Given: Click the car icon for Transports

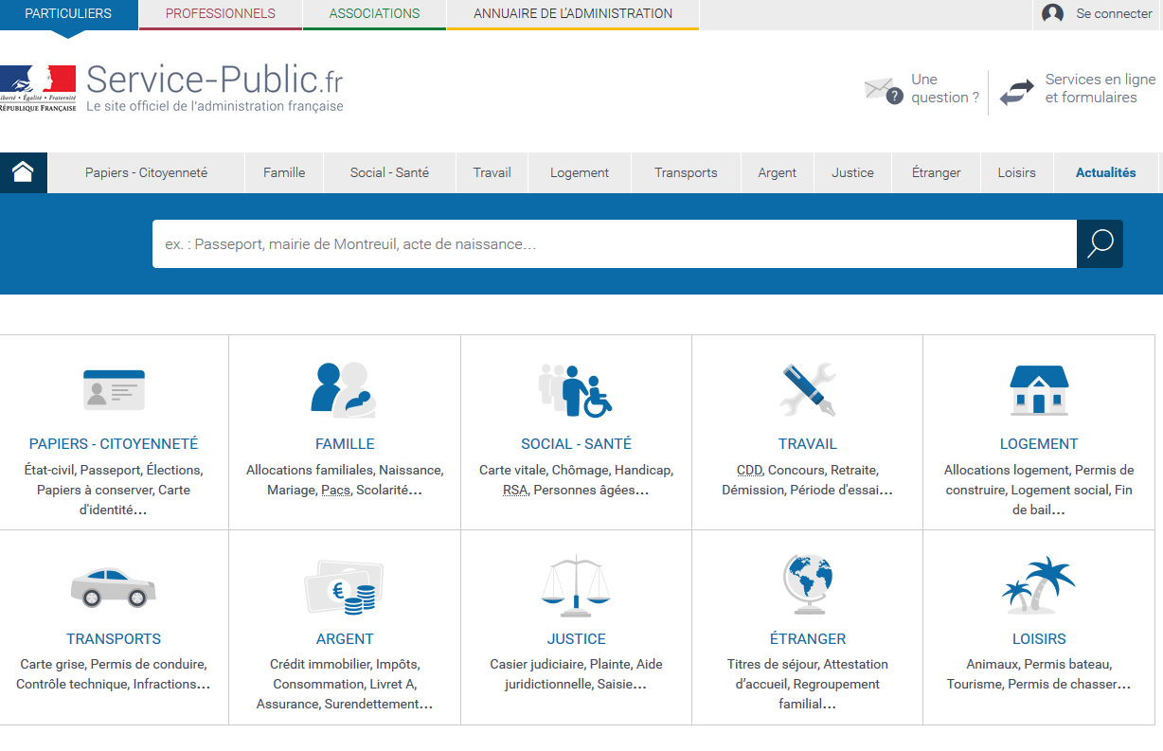Looking at the screenshot, I should tap(114, 586).
